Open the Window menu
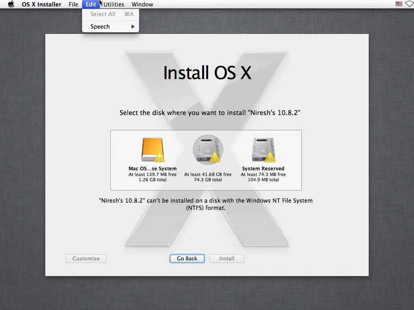Image resolution: width=414 pixels, height=310 pixels. point(142,4)
